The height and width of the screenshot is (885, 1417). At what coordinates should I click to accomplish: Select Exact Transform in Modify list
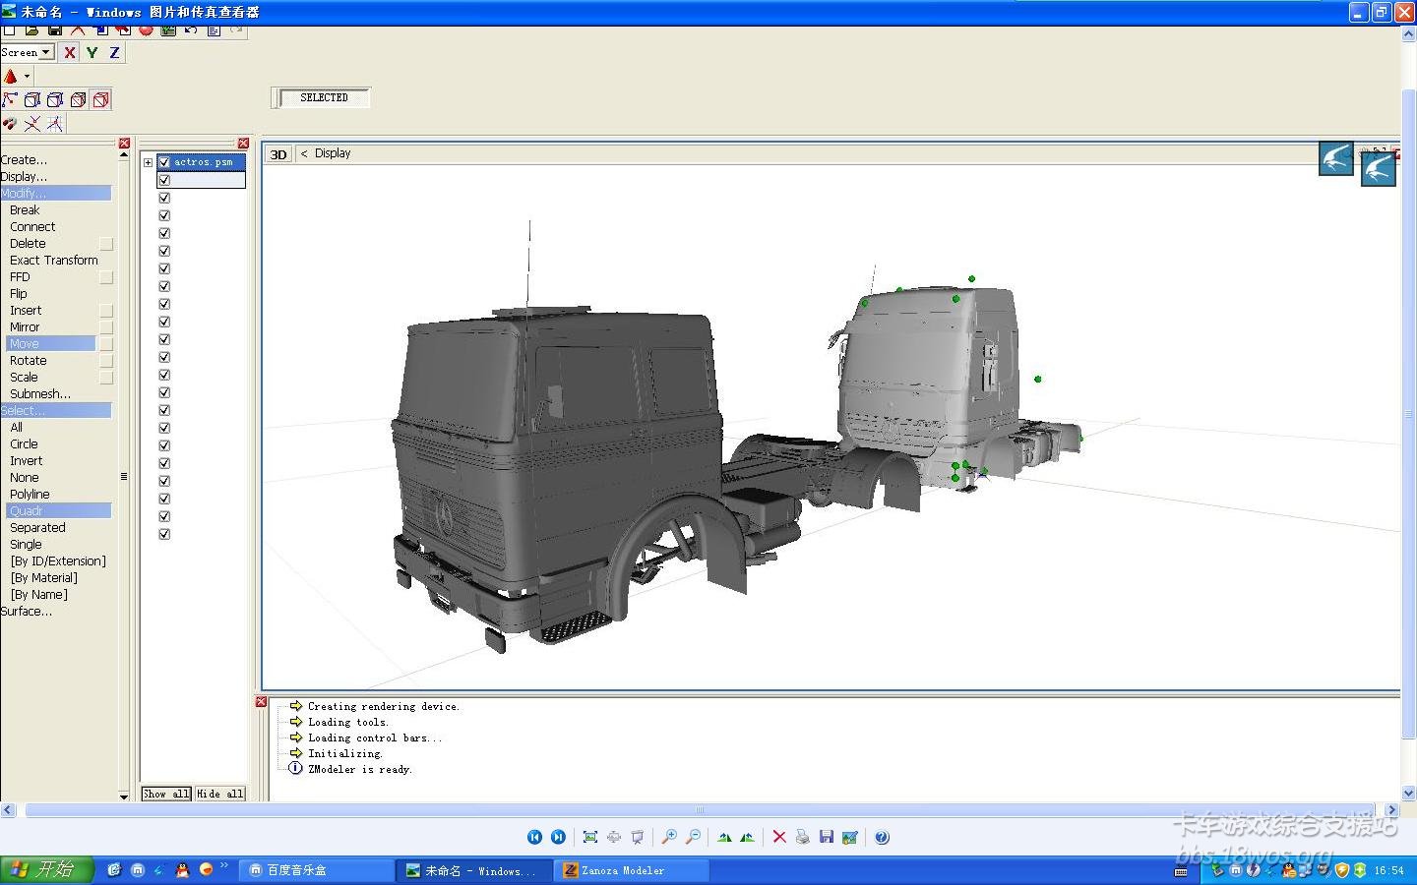click(x=54, y=261)
